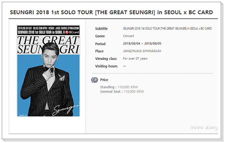Select the Period label
Viewport: 225px width, 143px height.
tap(100, 44)
